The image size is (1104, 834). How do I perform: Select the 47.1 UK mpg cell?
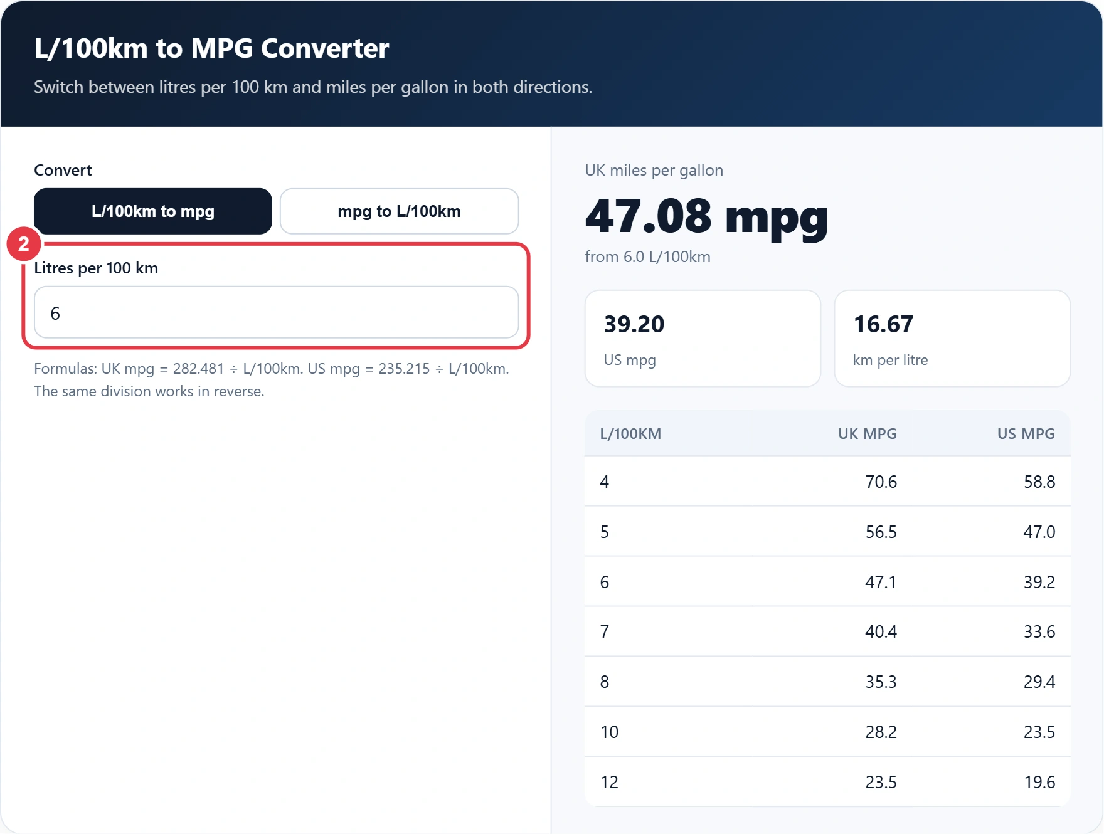[881, 582]
